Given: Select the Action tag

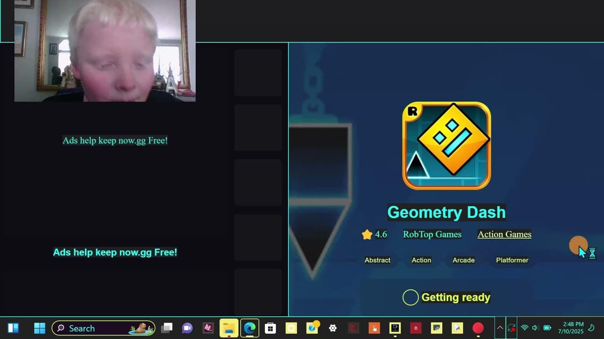Looking at the screenshot, I should coord(421,260).
